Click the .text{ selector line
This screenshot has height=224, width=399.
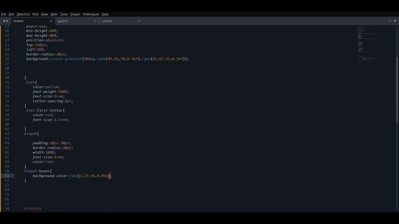click(x=31, y=83)
